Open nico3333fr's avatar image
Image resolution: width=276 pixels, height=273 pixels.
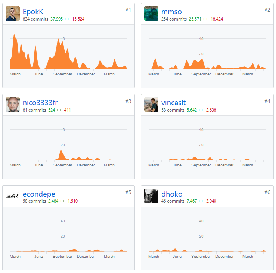click(x=13, y=104)
